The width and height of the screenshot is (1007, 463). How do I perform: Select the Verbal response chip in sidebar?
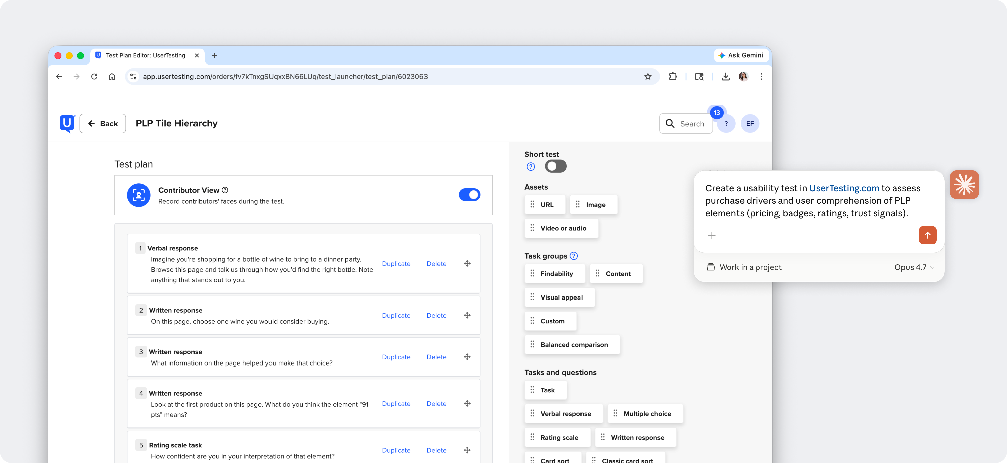pyautogui.click(x=563, y=414)
